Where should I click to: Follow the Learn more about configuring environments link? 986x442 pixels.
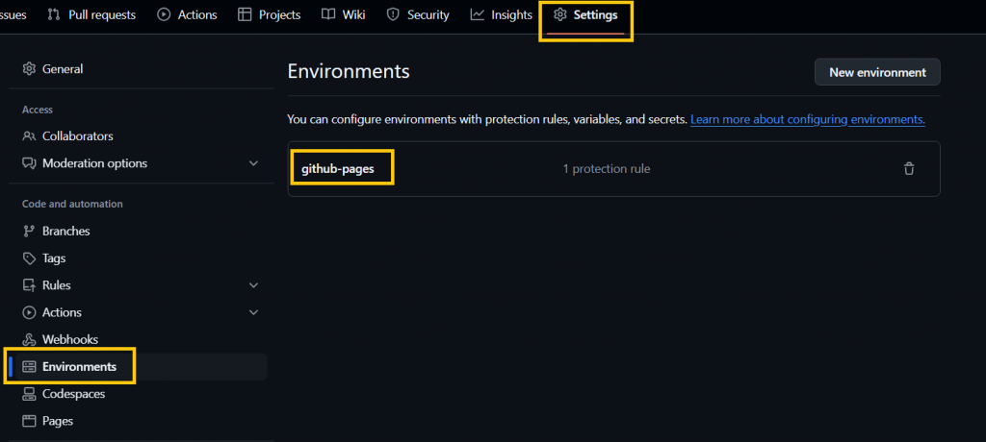tap(808, 119)
